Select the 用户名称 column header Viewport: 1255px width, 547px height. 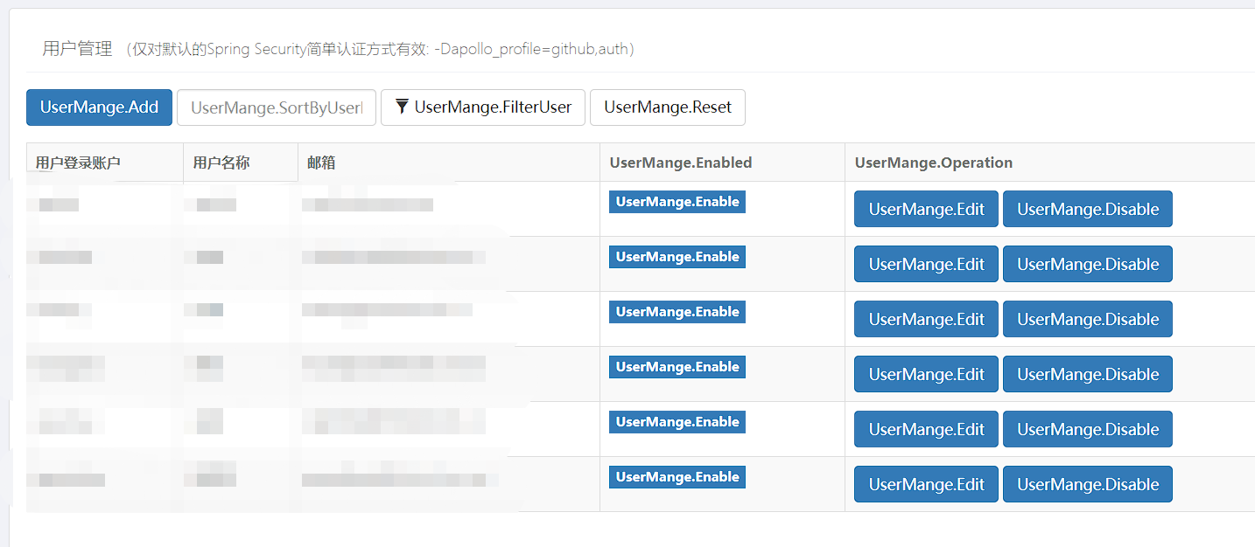pyautogui.click(x=241, y=163)
